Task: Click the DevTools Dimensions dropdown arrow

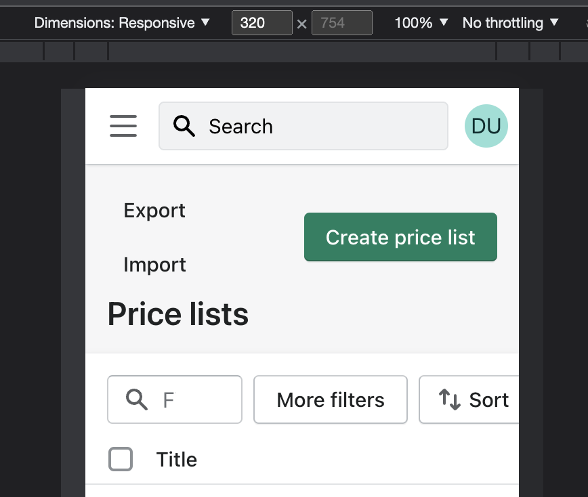Action: click(205, 22)
